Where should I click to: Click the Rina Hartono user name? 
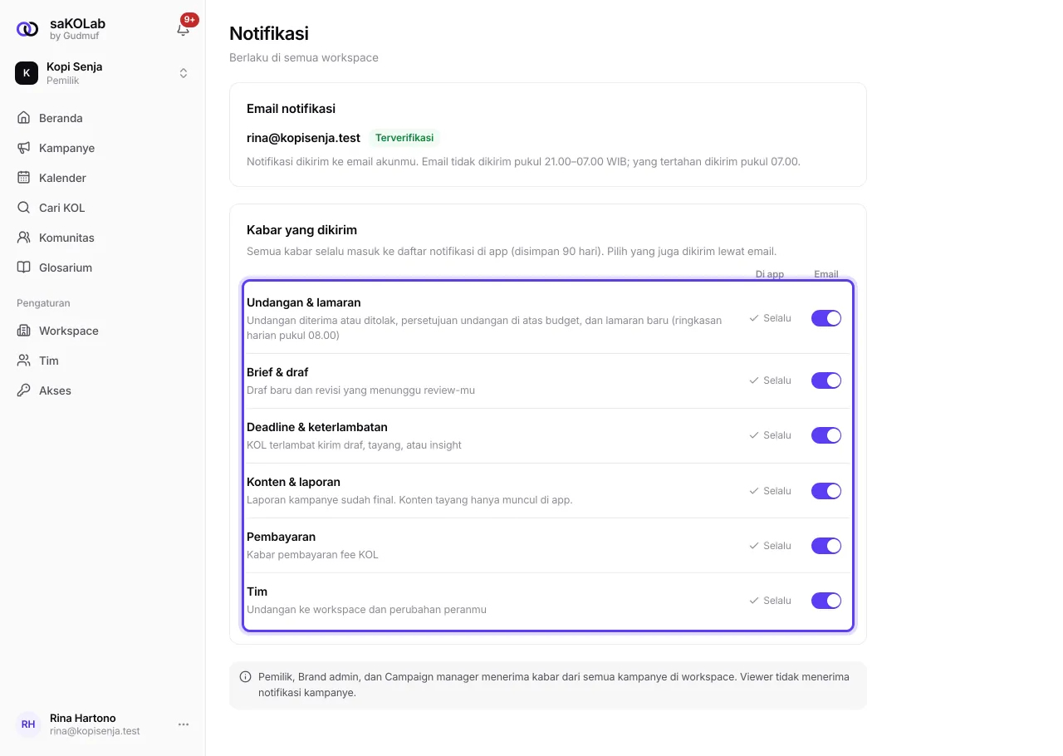coord(83,718)
